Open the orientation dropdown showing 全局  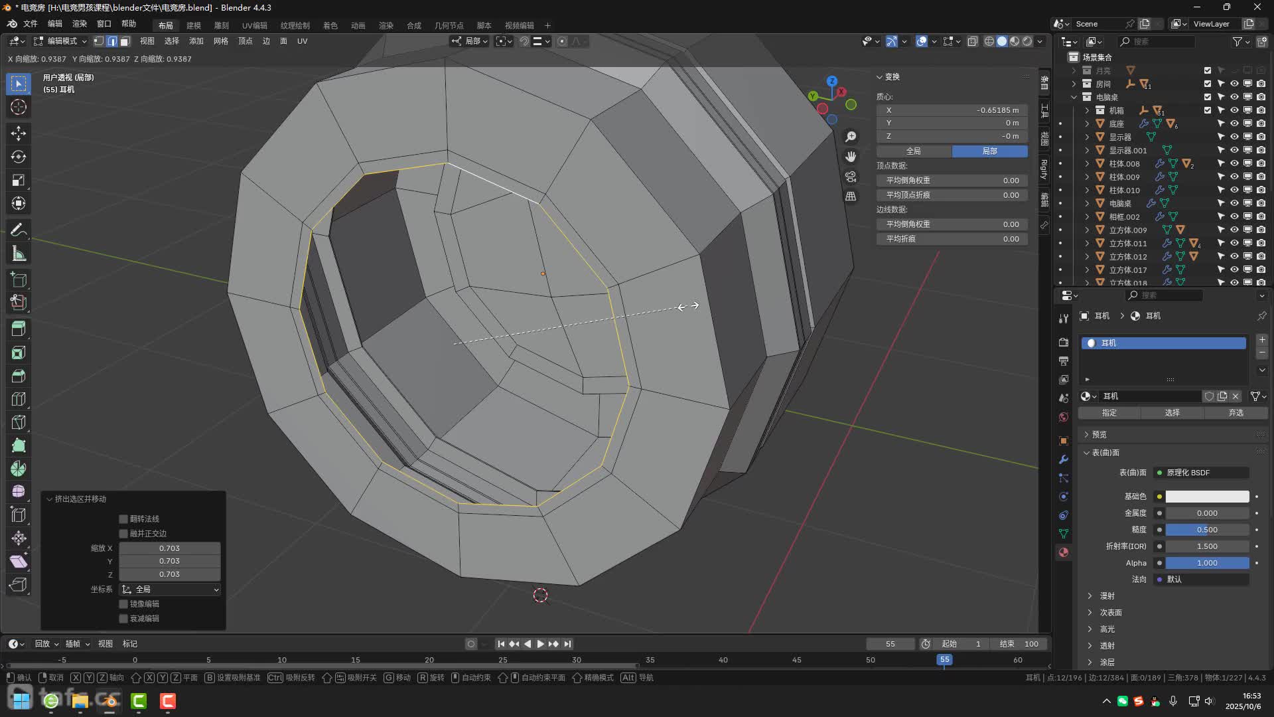(x=170, y=590)
